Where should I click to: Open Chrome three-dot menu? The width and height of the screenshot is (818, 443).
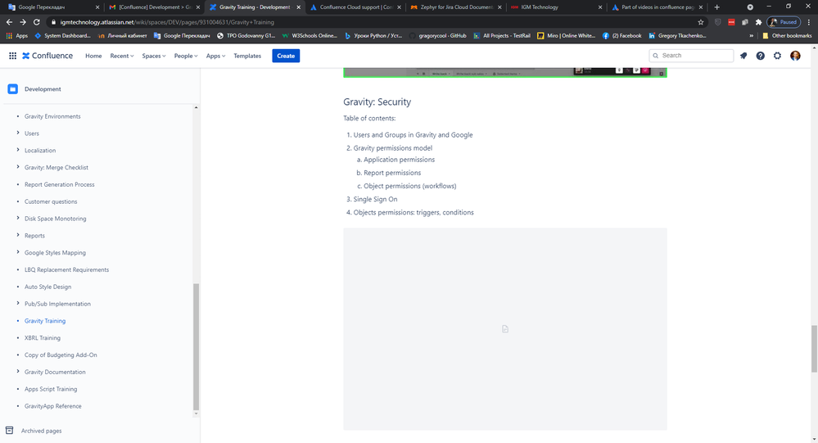809,22
